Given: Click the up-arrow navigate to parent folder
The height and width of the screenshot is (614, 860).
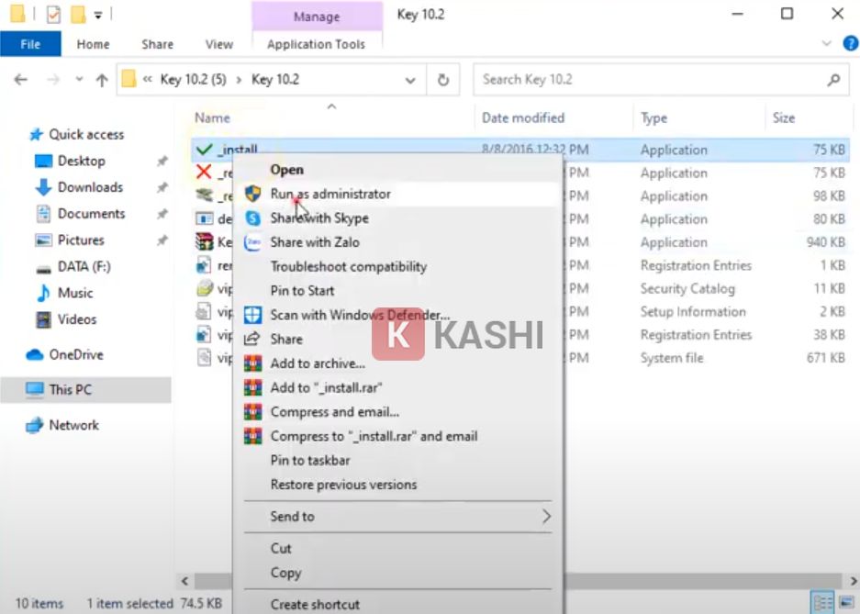Looking at the screenshot, I should pos(102,80).
